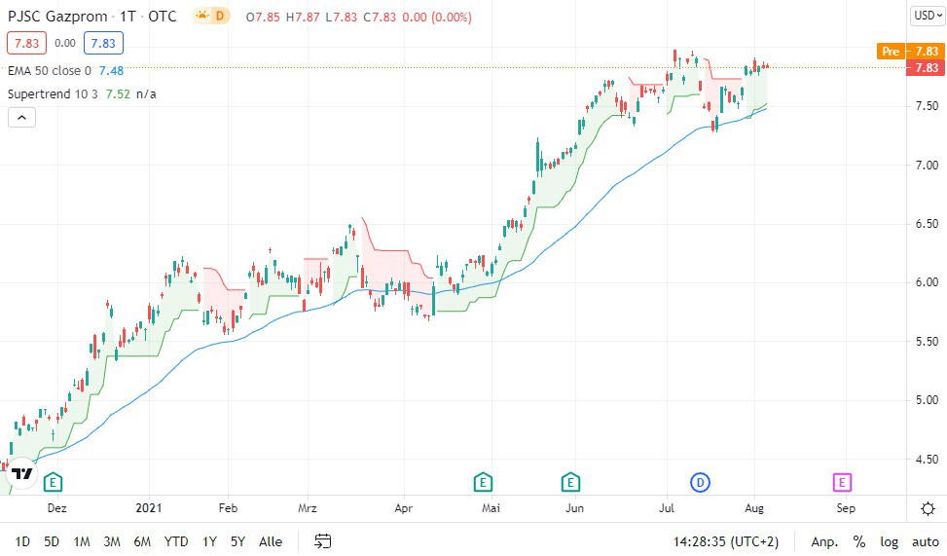Select the 5D time range

52,541
